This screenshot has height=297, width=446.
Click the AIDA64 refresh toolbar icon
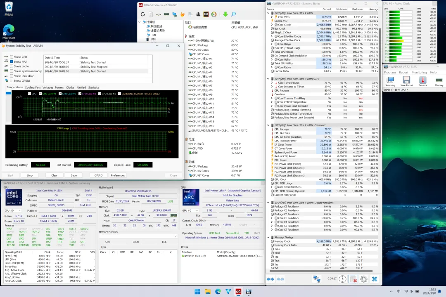[x=143, y=14]
